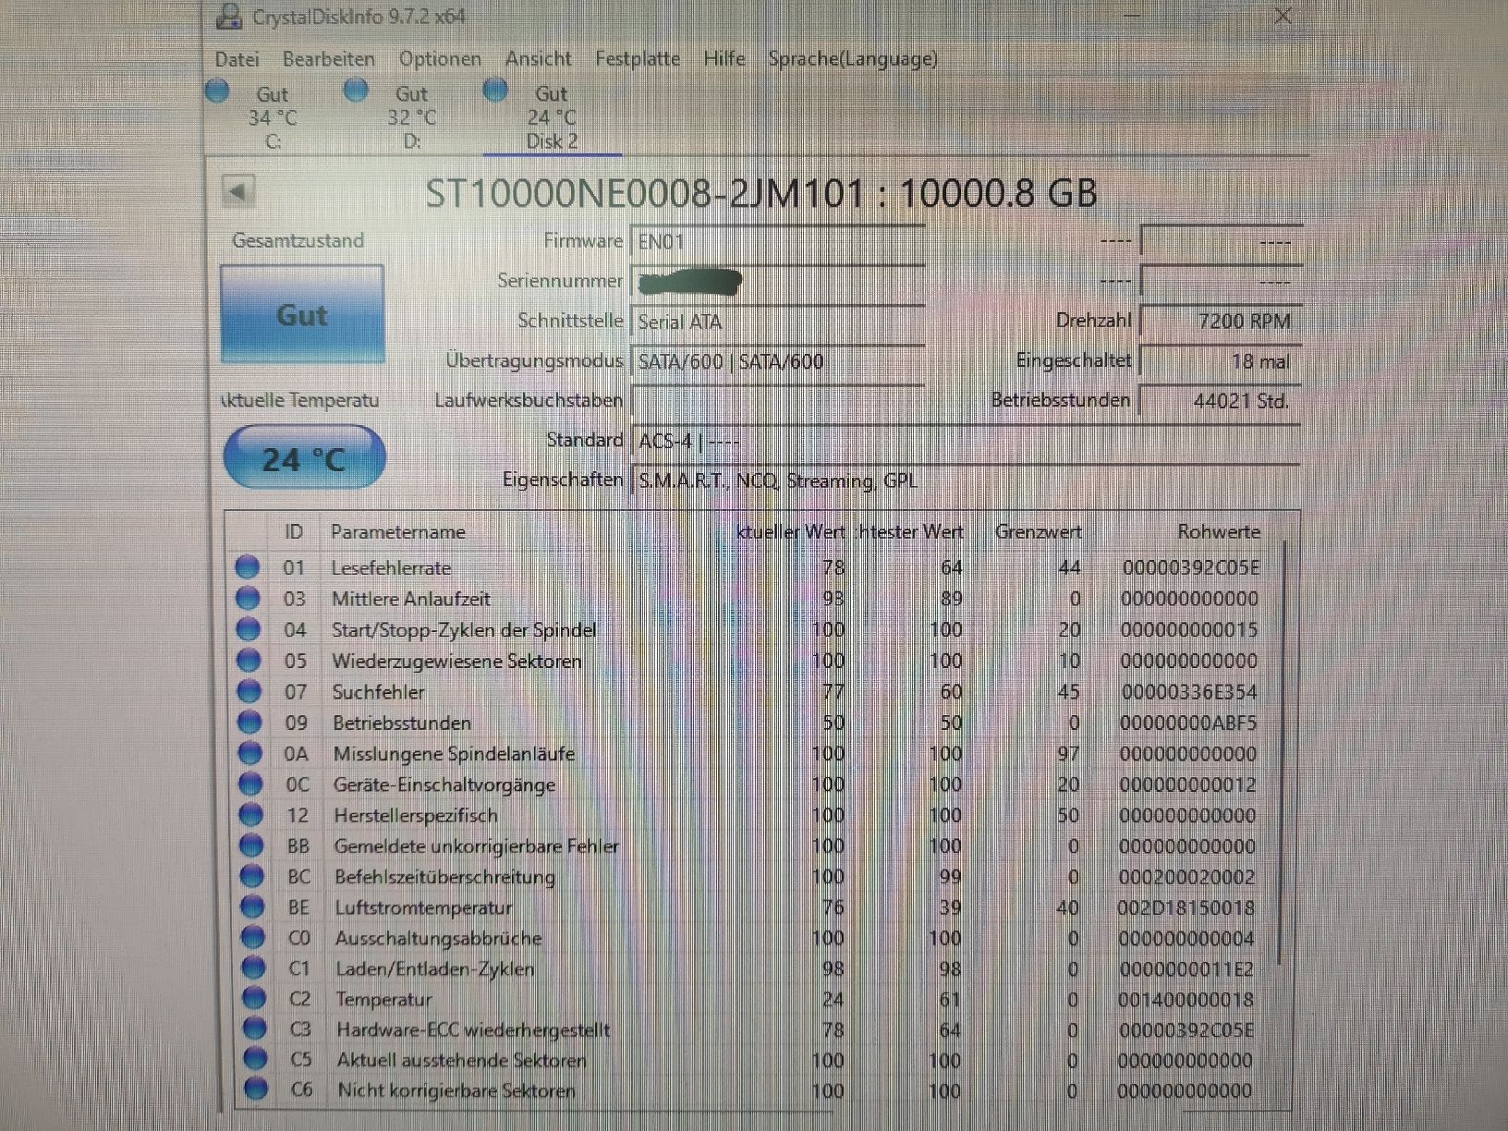The height and width of the screenshot is (1131, 1508).
Task: Click raw value 001400000018
Action: [1186, 999]
